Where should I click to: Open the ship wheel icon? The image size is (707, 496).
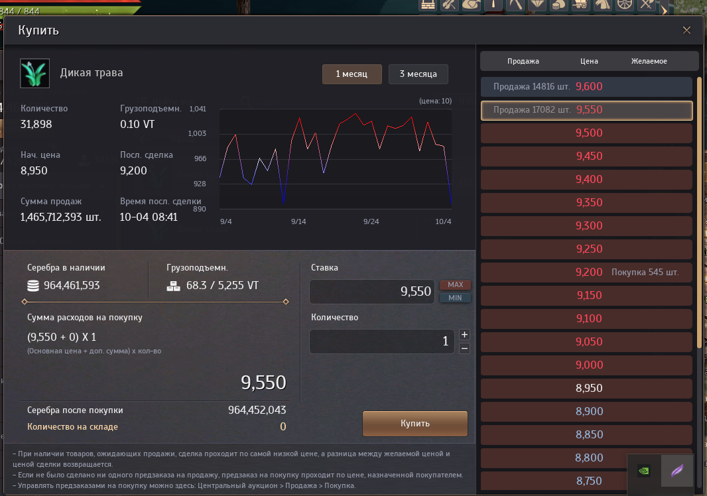click(624, 5)
